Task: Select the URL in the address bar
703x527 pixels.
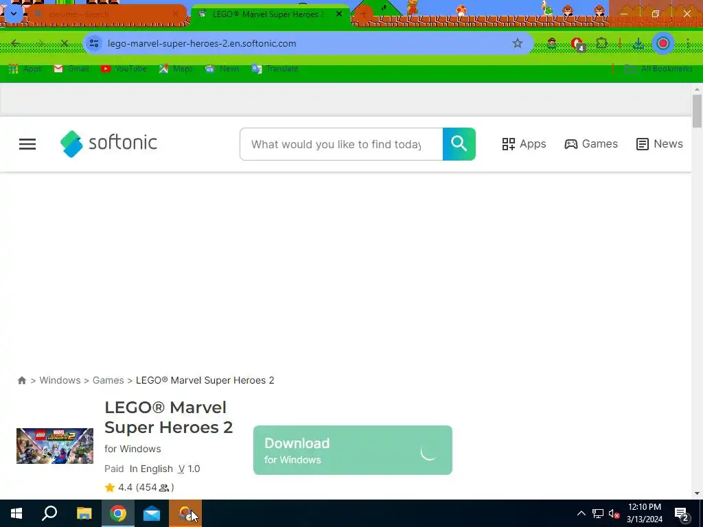Action: coord(202,43)
